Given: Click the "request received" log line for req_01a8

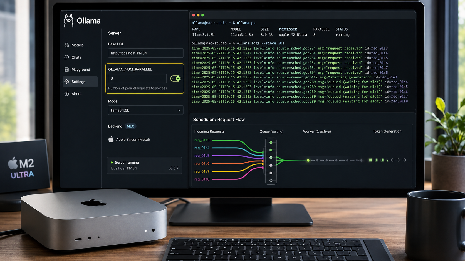Looking at the screenshot, I should tap(290, 73).
